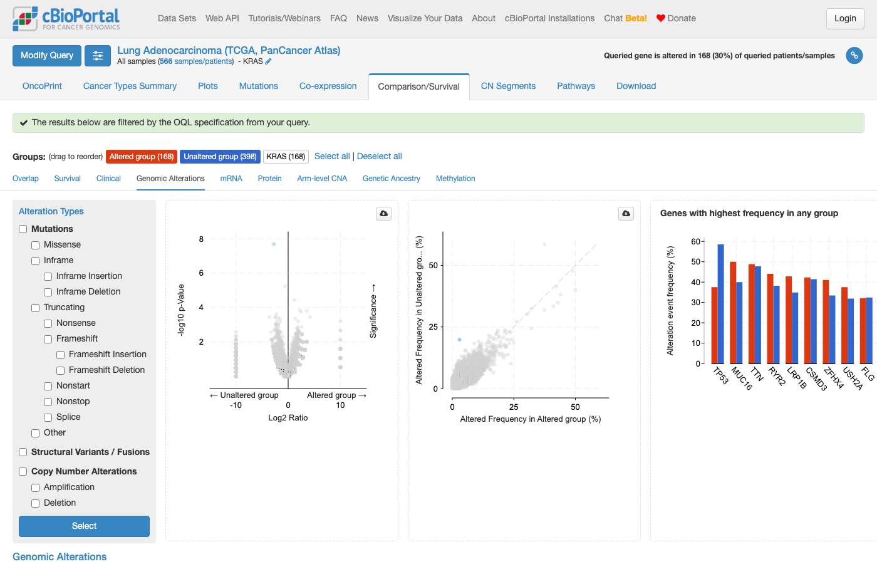Check the Splice checkbox
The width and height of the screenshot is (877, 564).
tap(48, 417)
